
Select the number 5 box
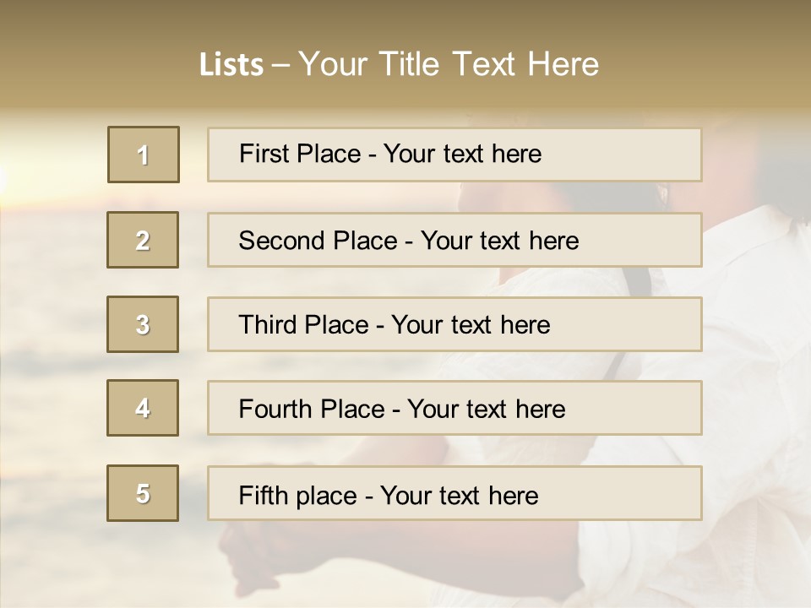[143, 493]
